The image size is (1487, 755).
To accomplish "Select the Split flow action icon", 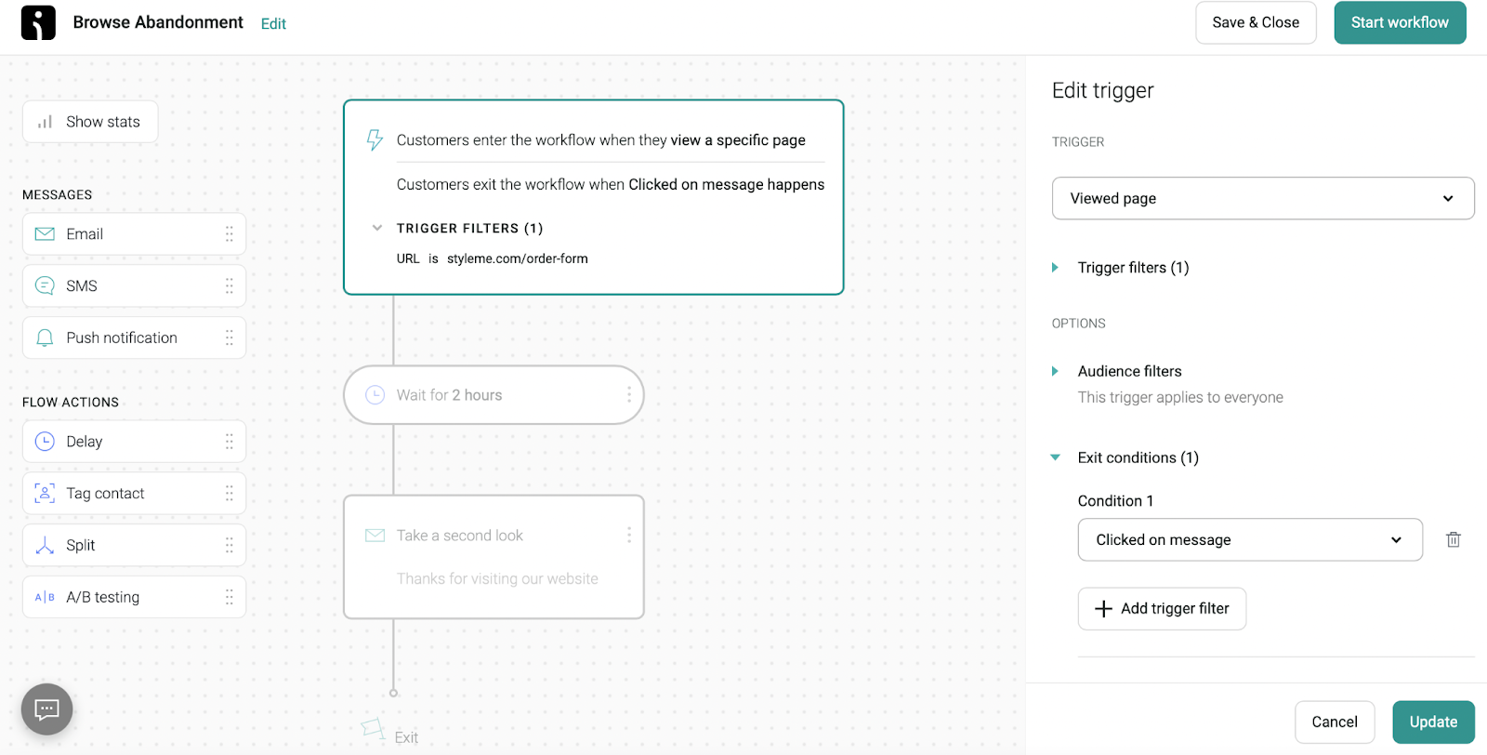I will (44, 545).
